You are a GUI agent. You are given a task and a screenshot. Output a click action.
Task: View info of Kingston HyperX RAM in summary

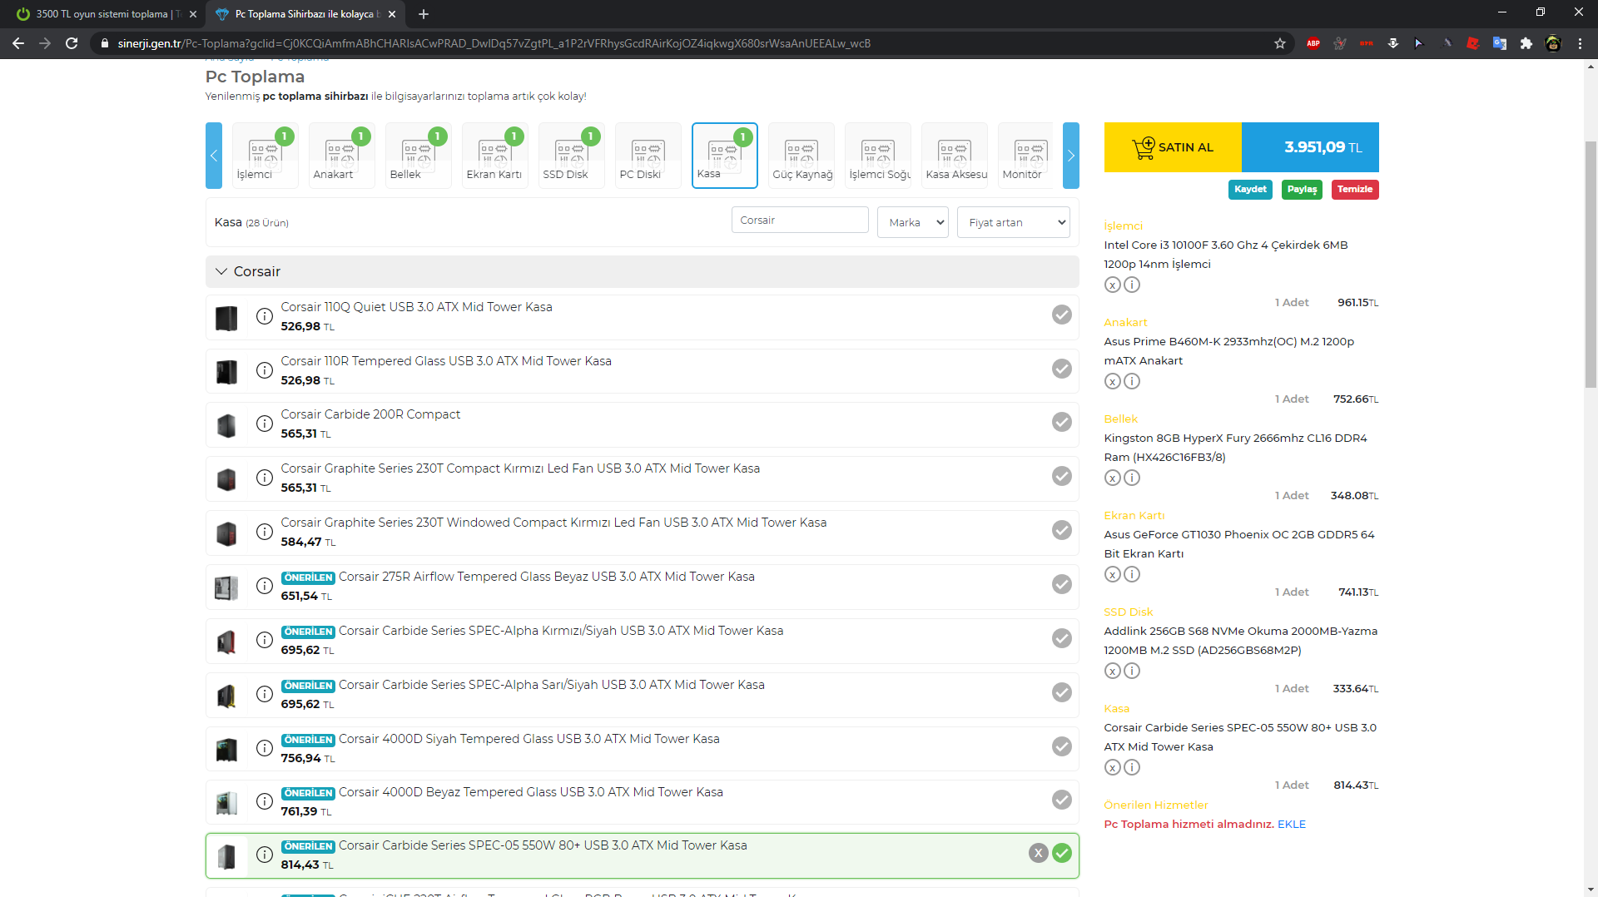(x=1132, y=478)
